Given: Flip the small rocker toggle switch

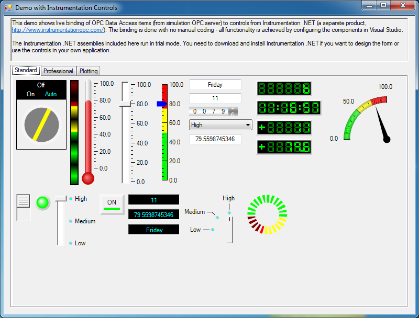Looking at the screenshot, I should (x=24, y=207).
